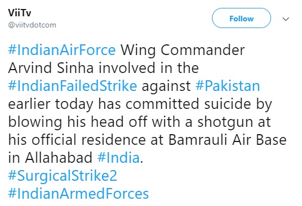
Task: Select the #India hashtag
Action: [119, 158]
